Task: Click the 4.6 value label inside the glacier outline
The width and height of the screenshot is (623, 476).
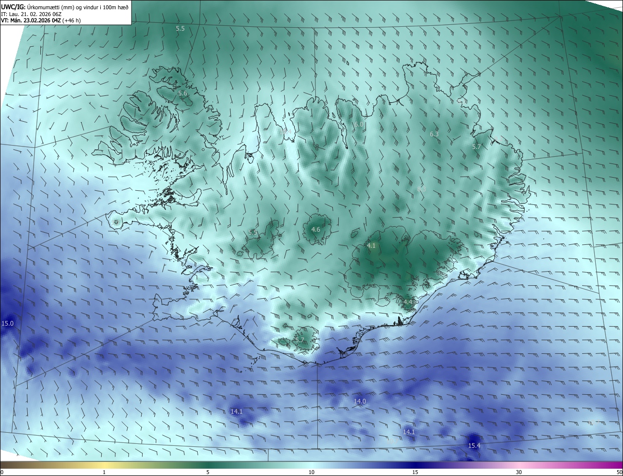Action: 315,229
